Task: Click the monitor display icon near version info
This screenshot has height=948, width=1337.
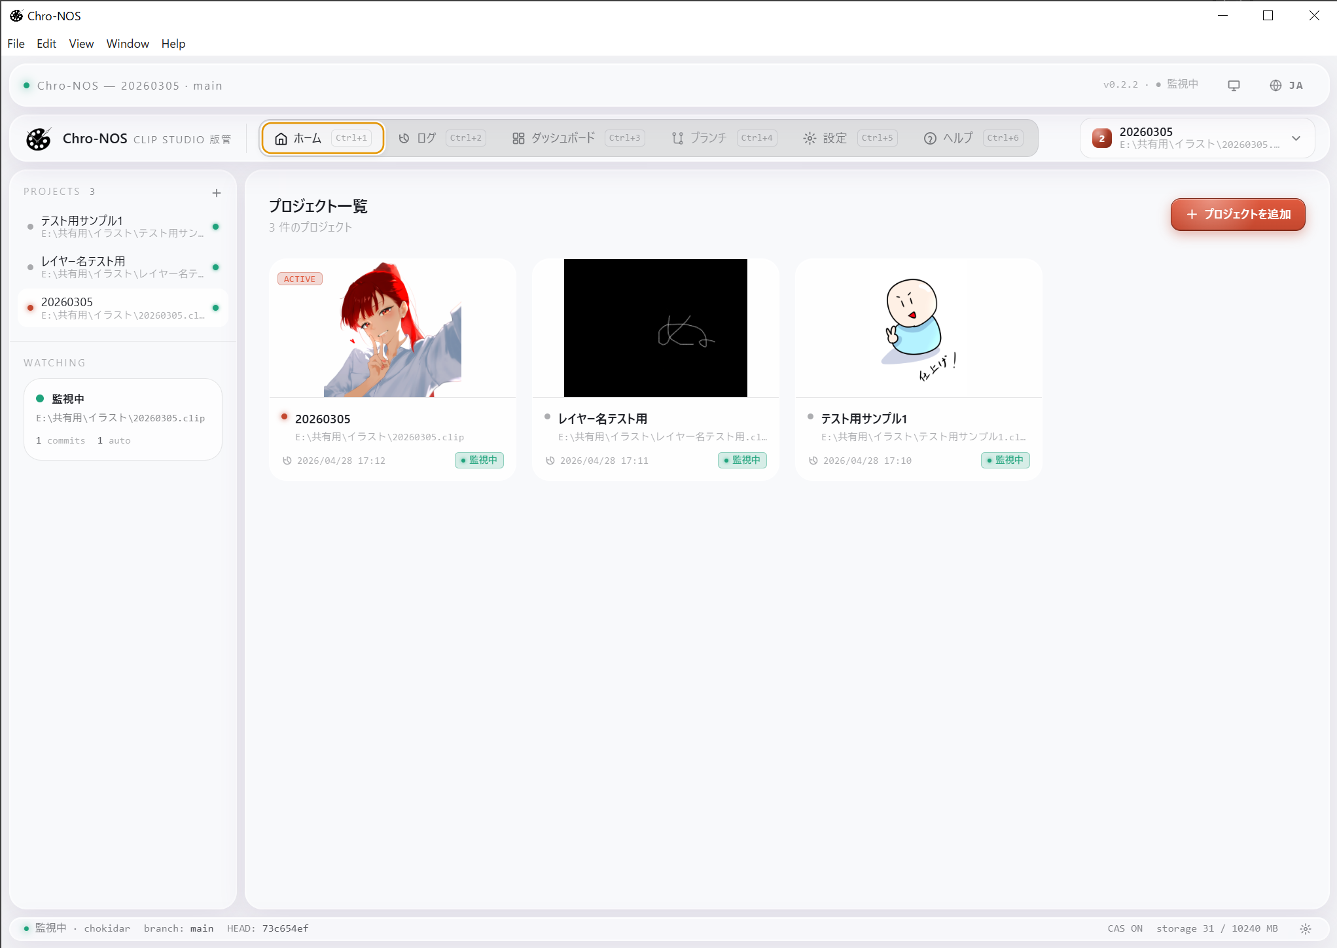Action: [x=1234, y=85]
